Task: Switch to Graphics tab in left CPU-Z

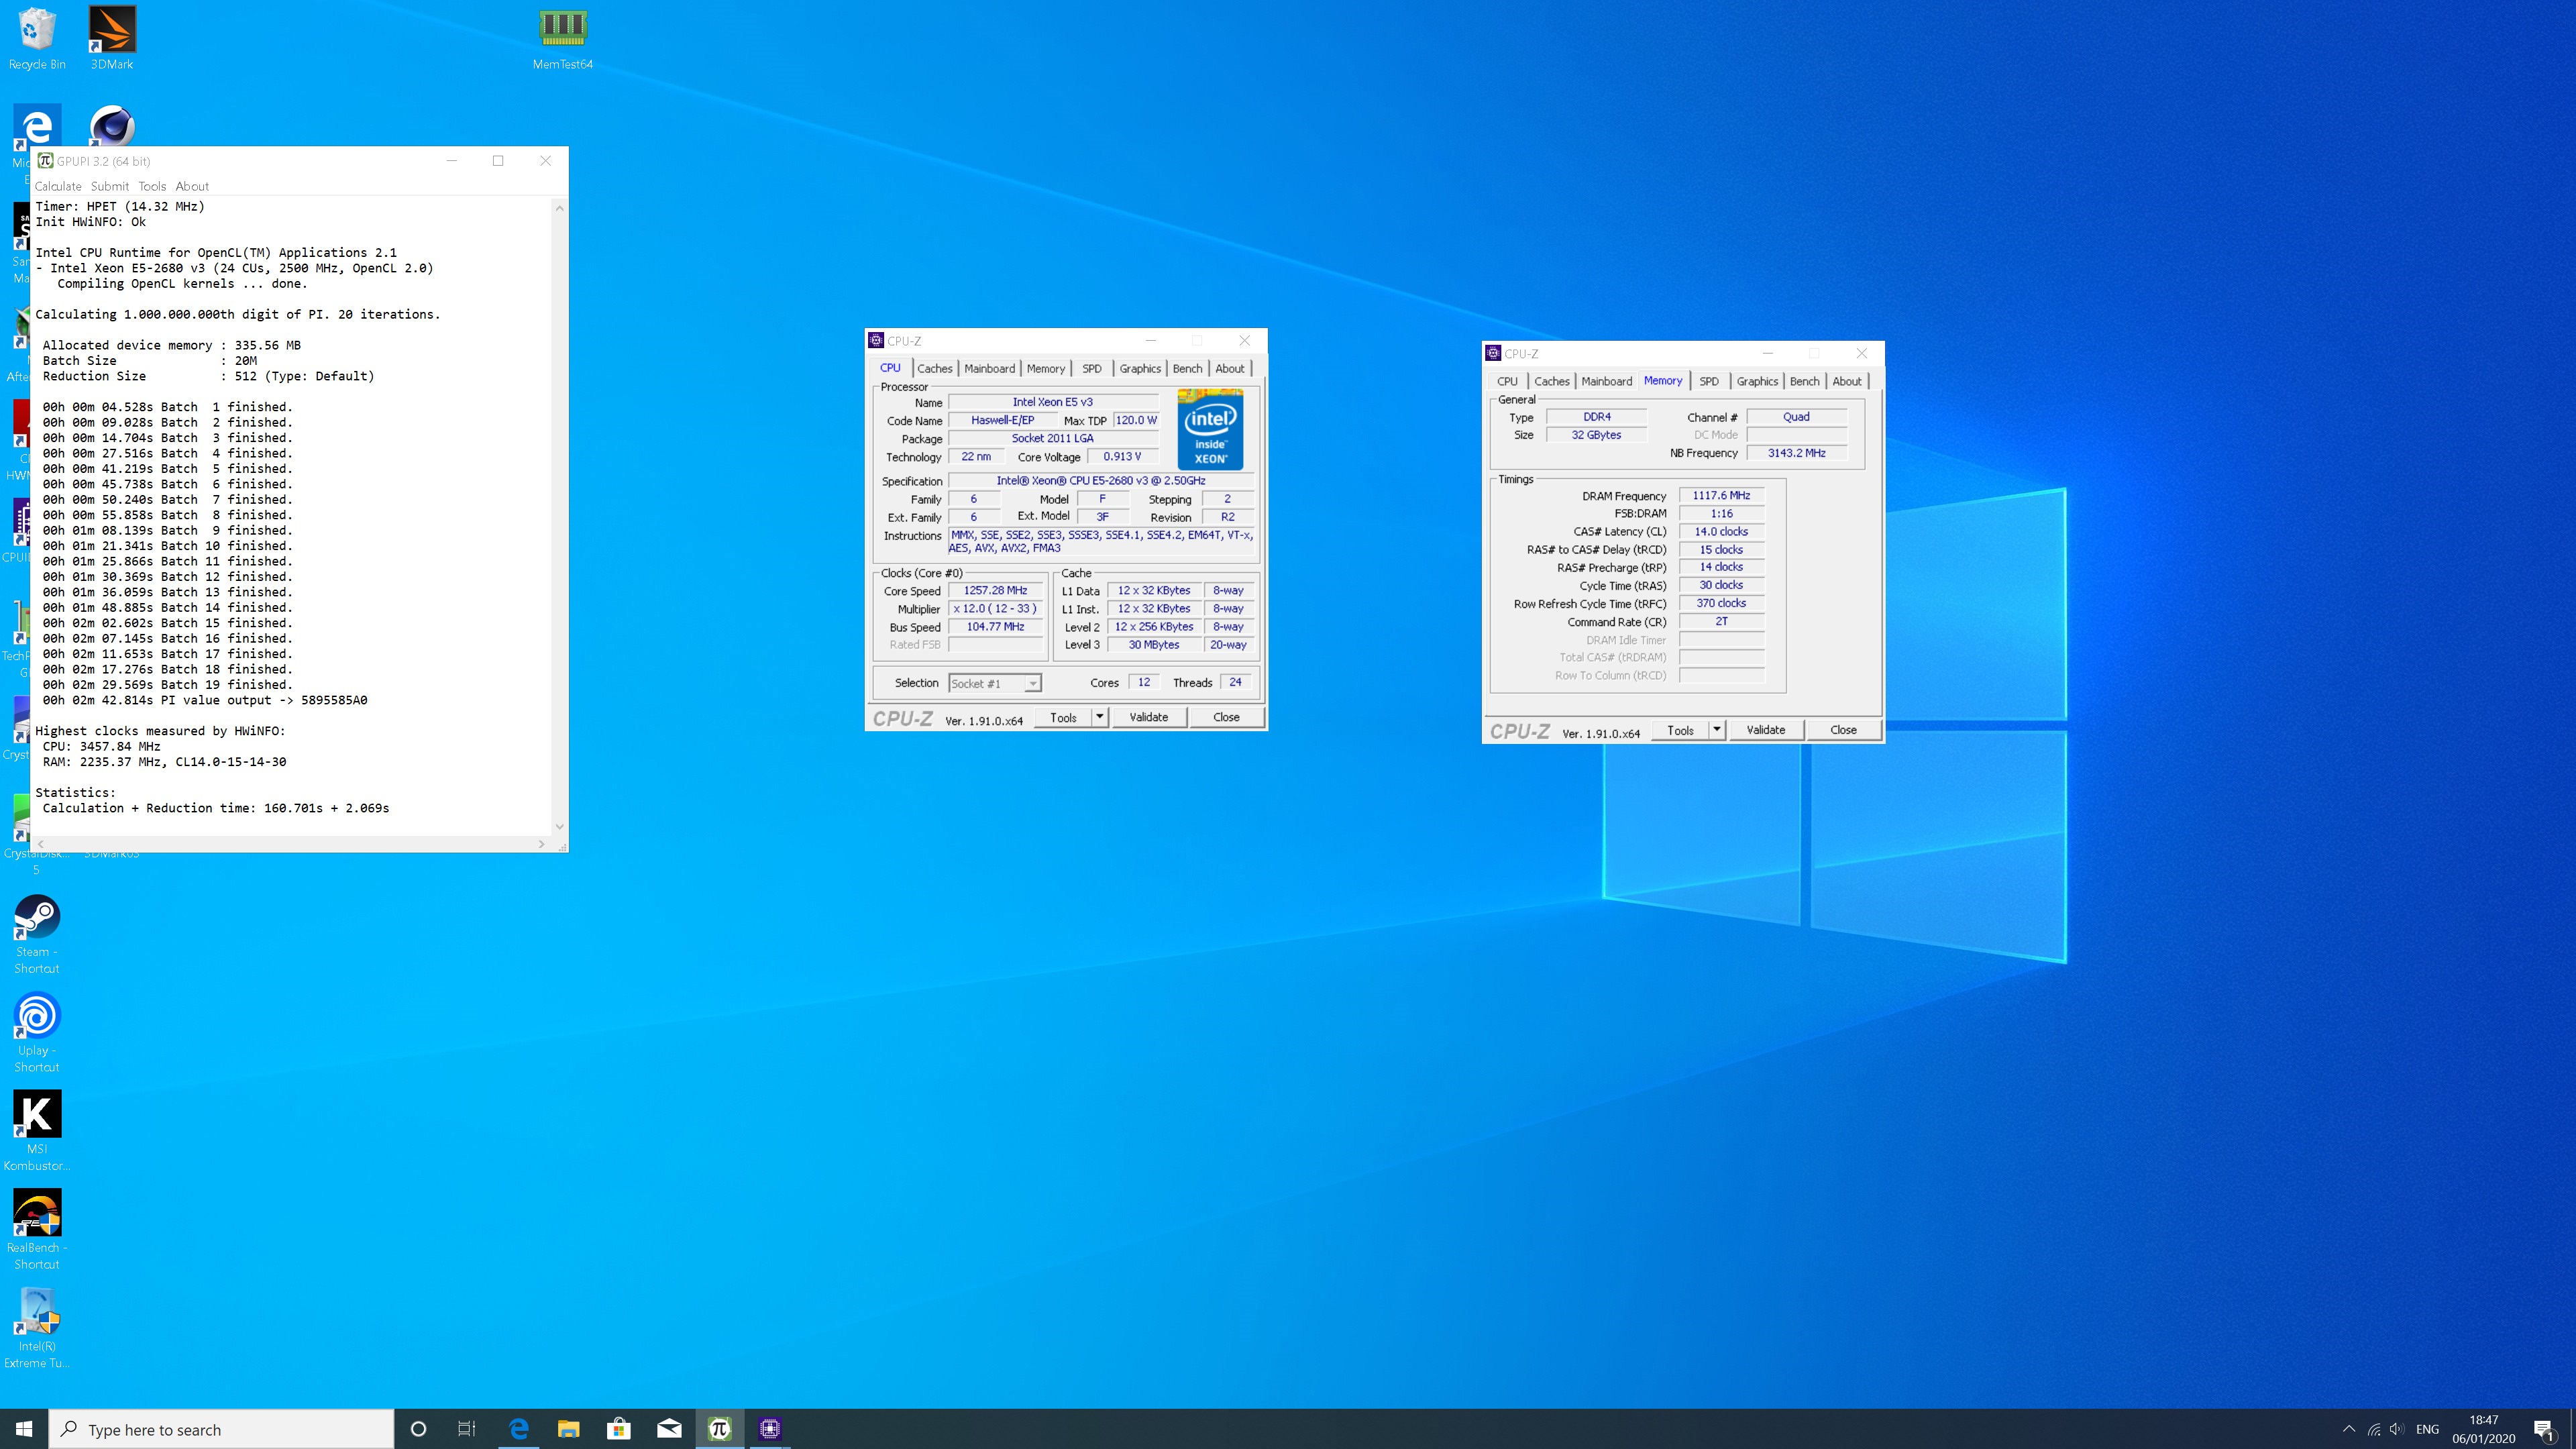Action: click(1140, 369)
